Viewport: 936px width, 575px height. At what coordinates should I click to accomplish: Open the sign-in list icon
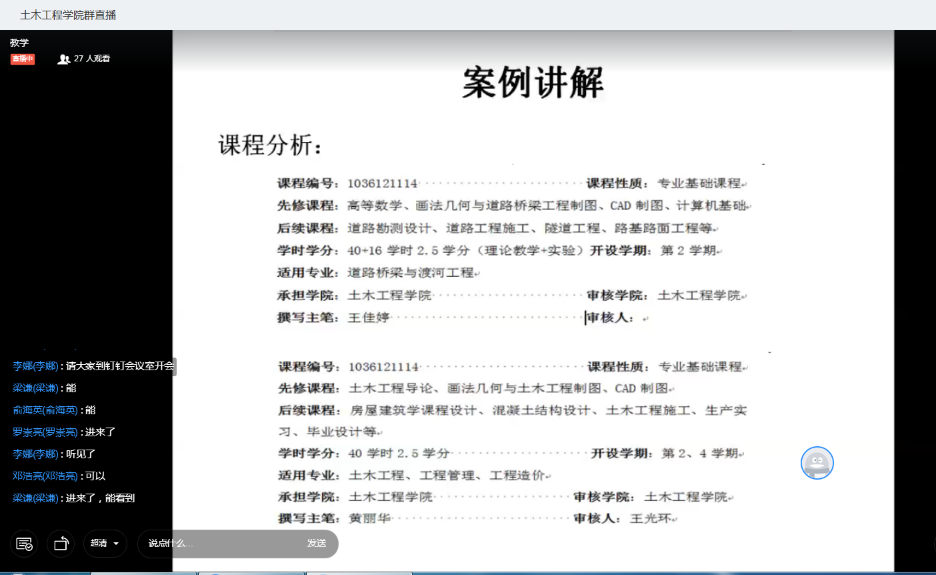pyautogui.click(x=24, y=544)
